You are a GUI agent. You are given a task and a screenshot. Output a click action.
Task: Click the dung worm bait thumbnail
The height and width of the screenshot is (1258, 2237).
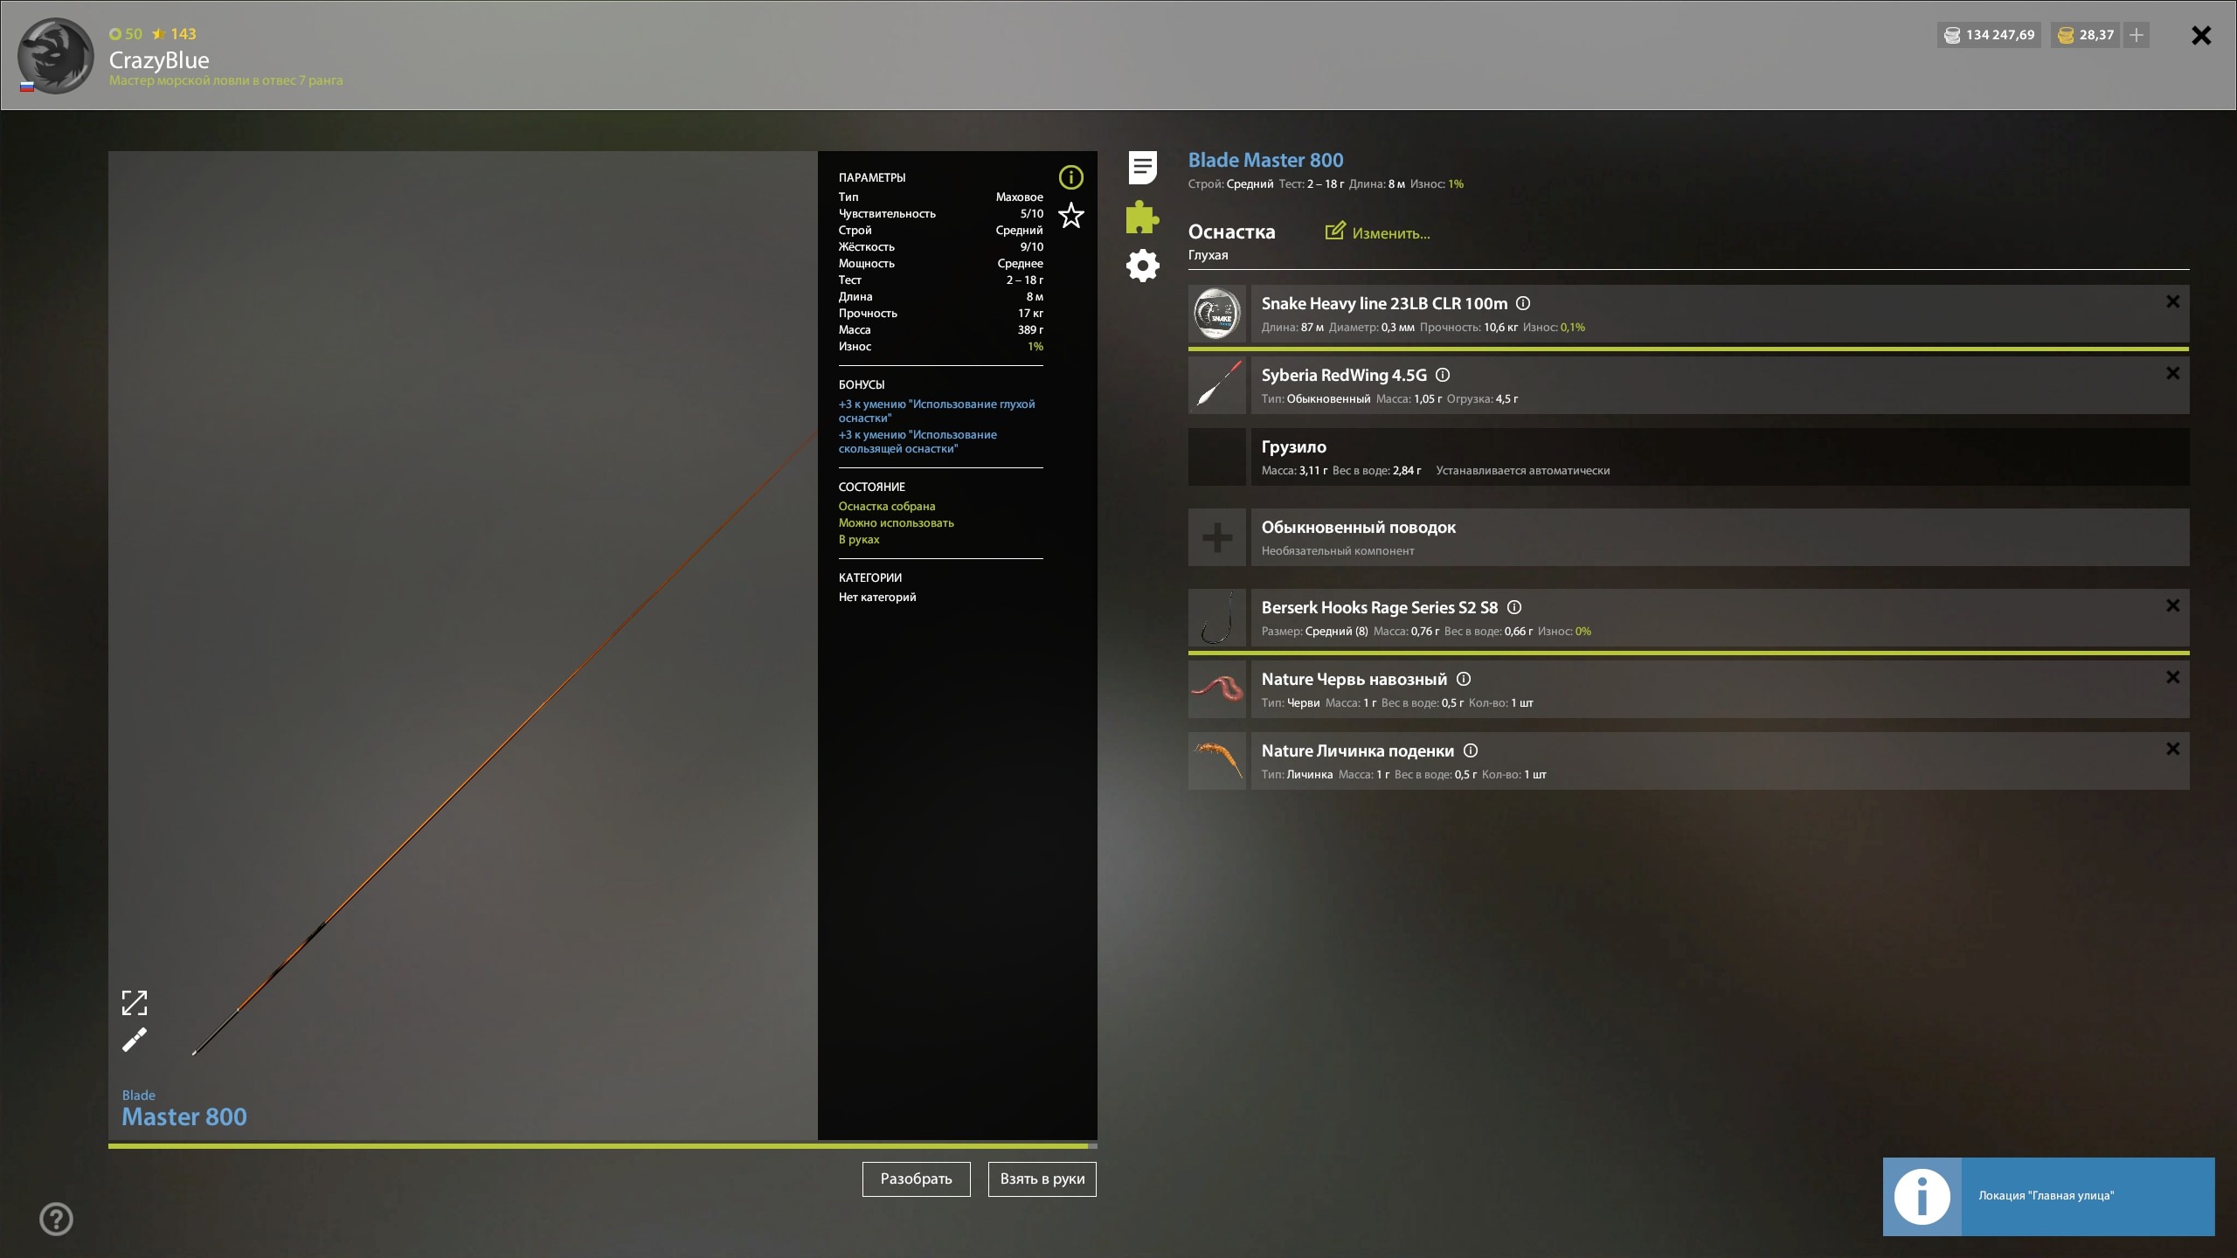1216,689
